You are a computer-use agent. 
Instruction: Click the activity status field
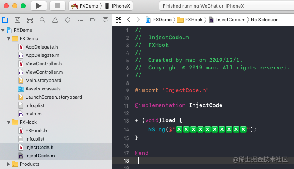coord(226,6)
